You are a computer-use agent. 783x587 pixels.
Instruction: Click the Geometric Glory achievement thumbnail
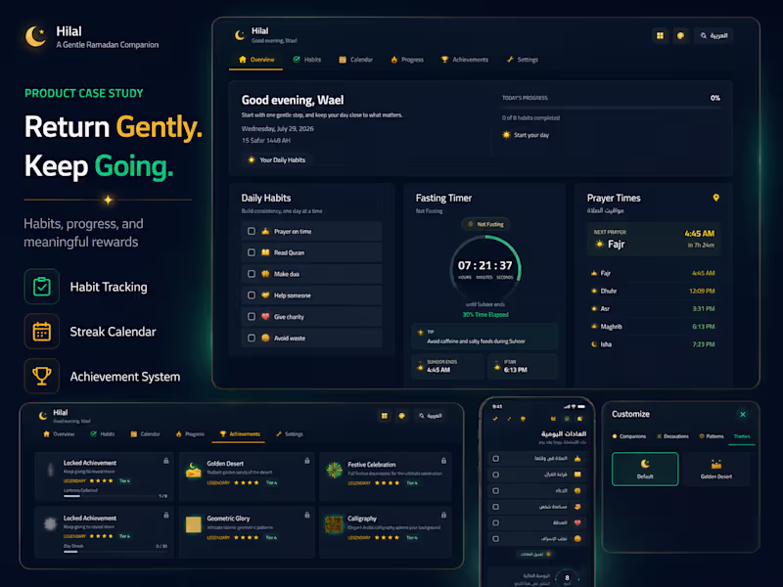(193, 524)
